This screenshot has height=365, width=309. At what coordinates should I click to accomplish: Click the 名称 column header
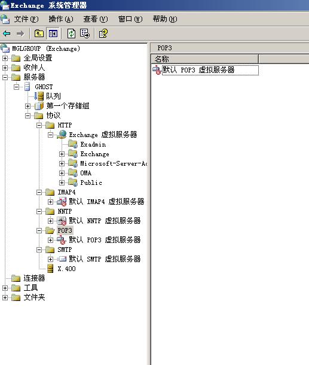205,59
